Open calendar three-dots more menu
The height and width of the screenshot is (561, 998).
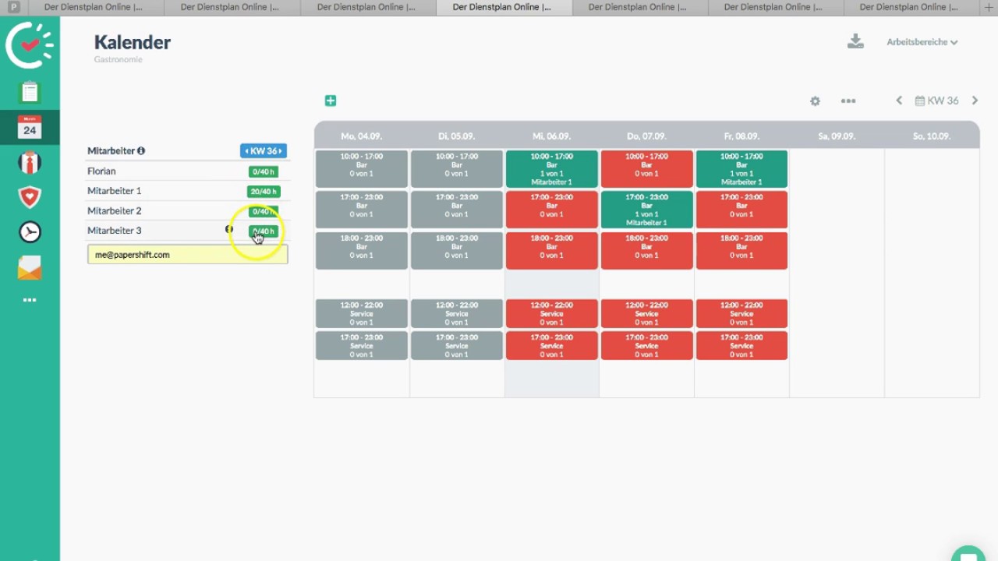pos(848,101)
